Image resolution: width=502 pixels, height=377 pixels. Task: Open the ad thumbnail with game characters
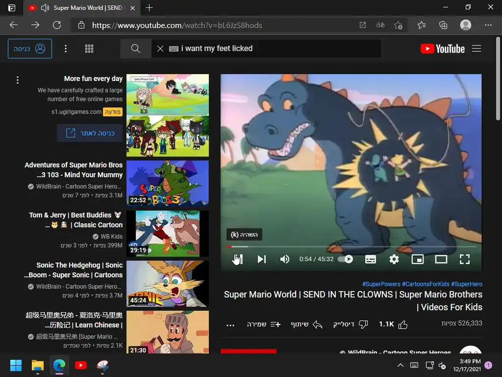click(168, 115)
